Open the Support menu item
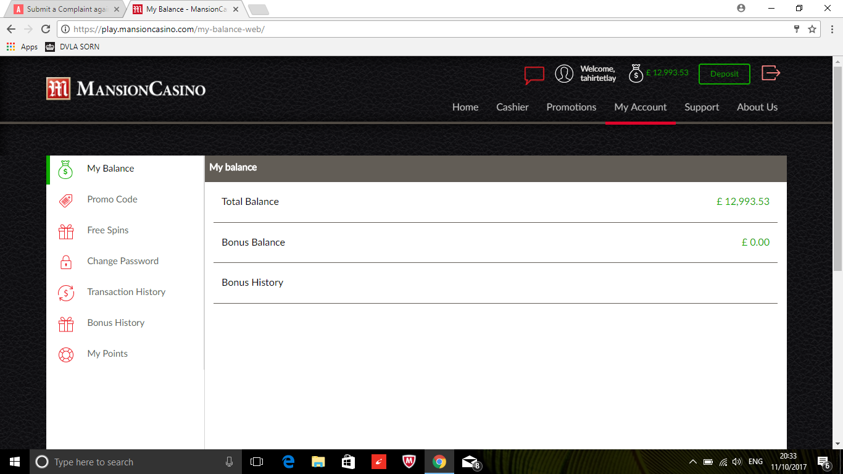843x474 pixels. pos(702,107)
